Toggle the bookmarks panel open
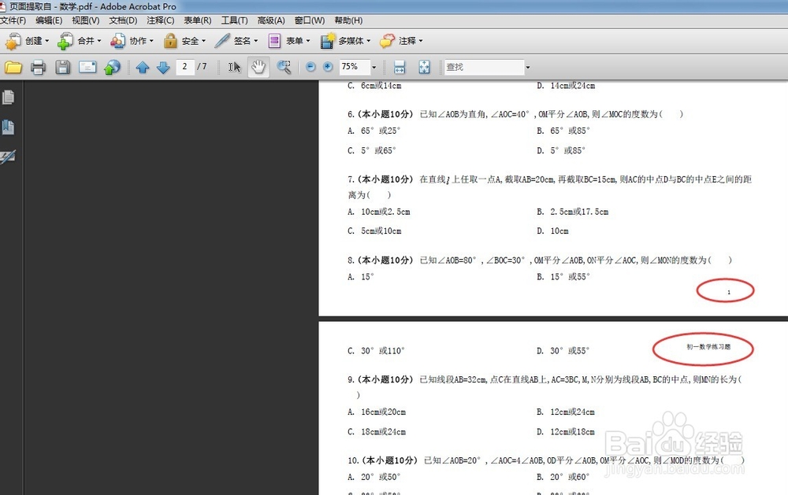 (9, 125)
